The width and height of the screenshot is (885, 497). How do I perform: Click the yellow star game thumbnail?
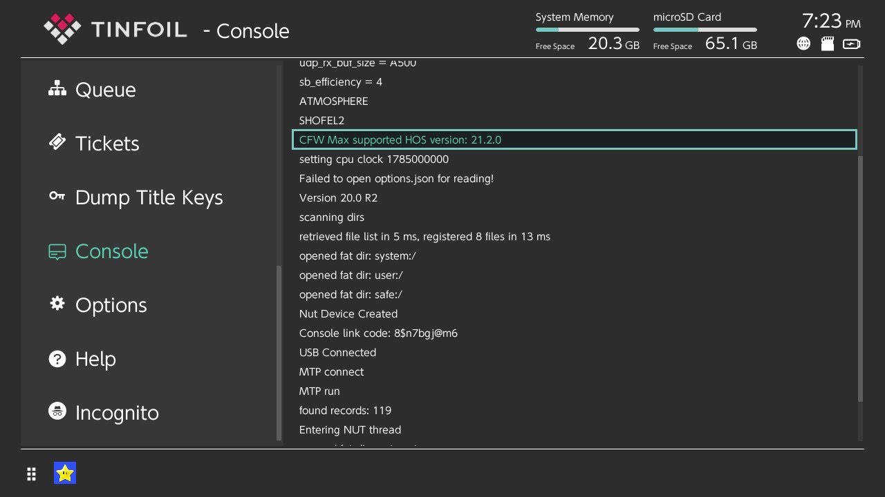point(65,473)
